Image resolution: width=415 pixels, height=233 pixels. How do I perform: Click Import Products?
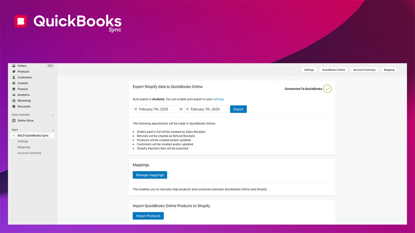(148, 216)
